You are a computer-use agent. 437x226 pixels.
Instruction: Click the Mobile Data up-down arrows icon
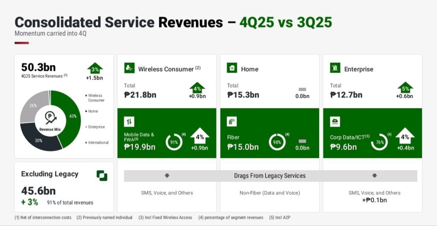129,122
